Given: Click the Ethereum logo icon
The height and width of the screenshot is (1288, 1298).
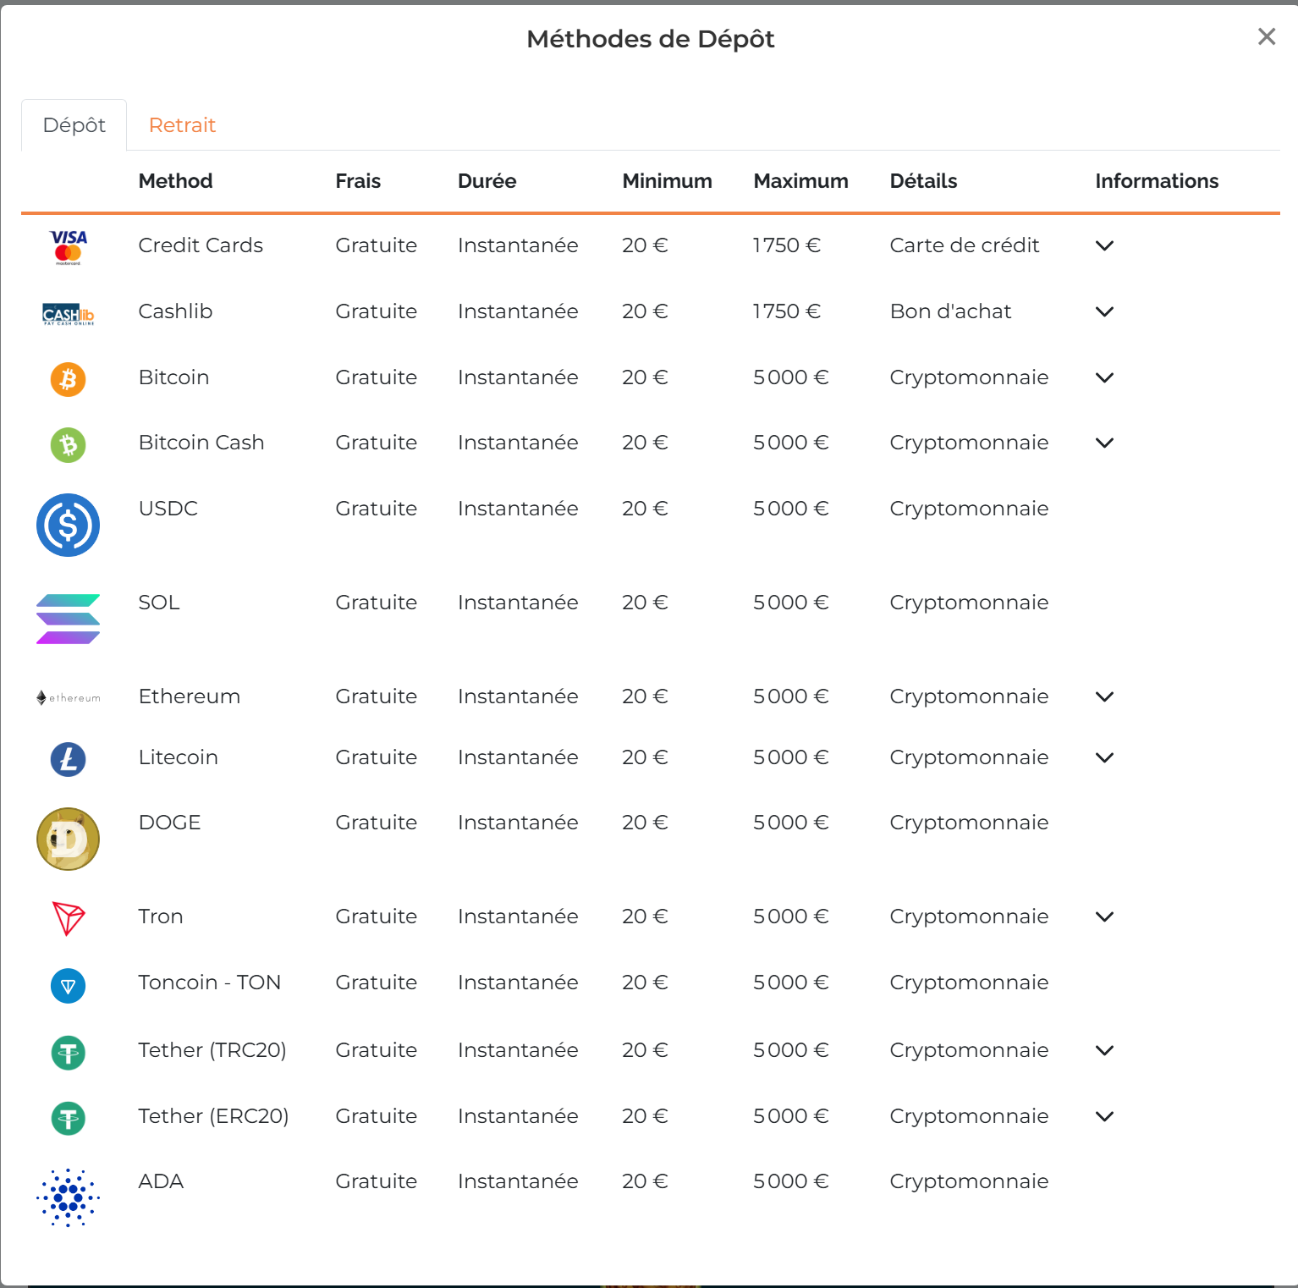Looking at the screenshot, I should (68, 696).
